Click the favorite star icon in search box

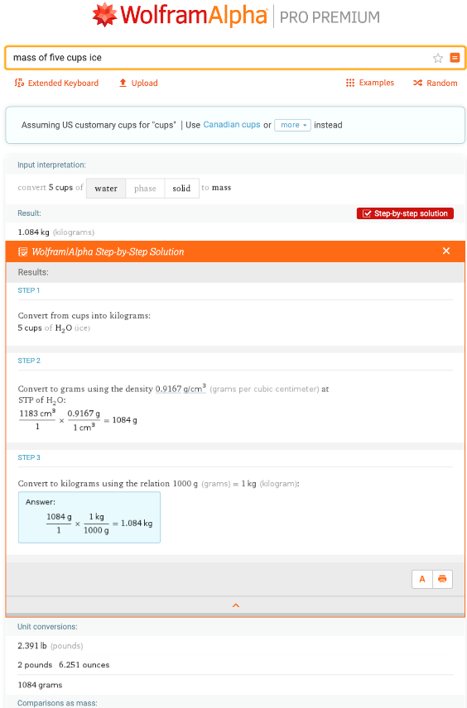tap(438, 58)
